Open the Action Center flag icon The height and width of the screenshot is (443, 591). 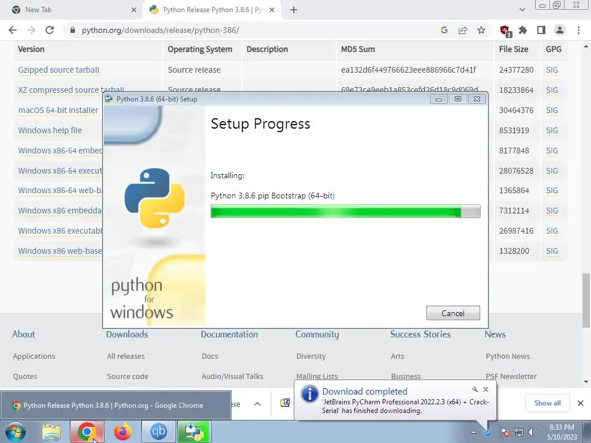pos(505,432)
